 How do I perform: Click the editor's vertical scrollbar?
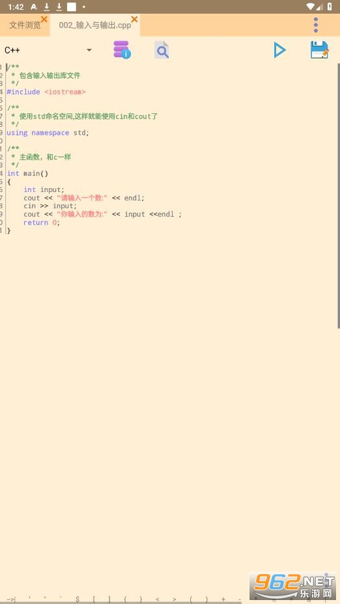tap(339, 196)
